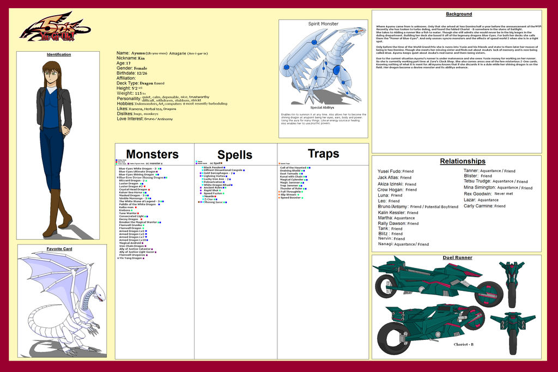The image size is (558, 372).
Task: Click the Likes: Ramens, Herbal tea, Dragons line
Action: (146, 109)
